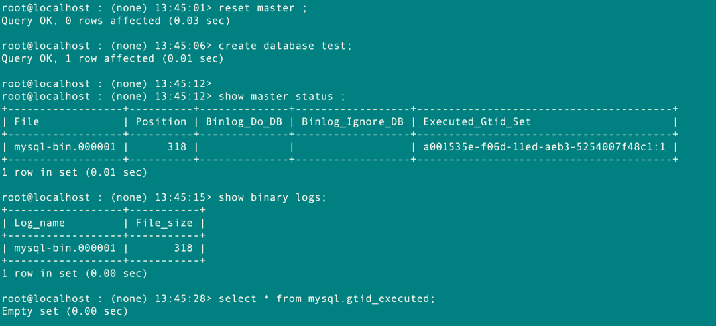
Task: Click the 'select * from mysql.gtid_executed;' command
Action: coord(327,298)
